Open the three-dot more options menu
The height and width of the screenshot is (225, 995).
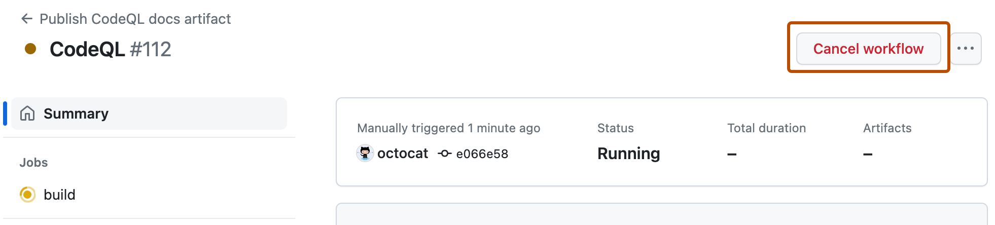pyautogui.click(x=965, y=49)
